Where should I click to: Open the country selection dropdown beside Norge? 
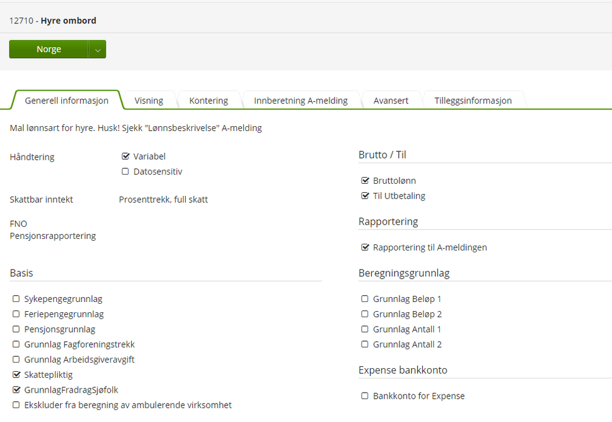pos(98,49)
